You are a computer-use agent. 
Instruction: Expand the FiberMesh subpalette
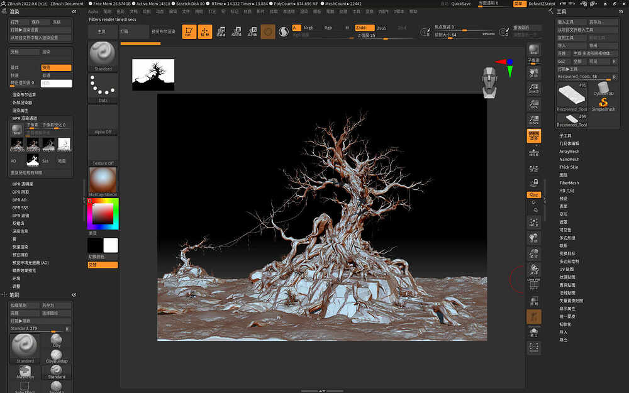(569, 183)
